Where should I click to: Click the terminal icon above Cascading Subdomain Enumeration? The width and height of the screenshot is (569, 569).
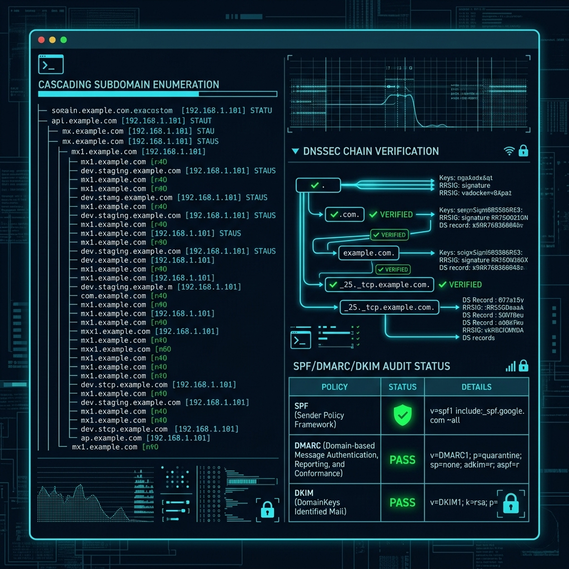coord(51,64)
